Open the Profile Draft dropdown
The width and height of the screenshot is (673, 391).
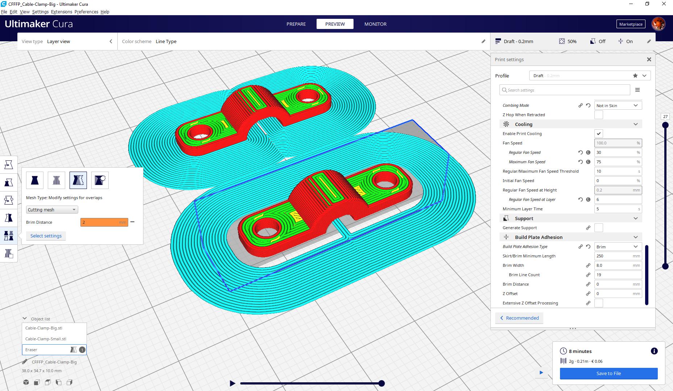590,76
